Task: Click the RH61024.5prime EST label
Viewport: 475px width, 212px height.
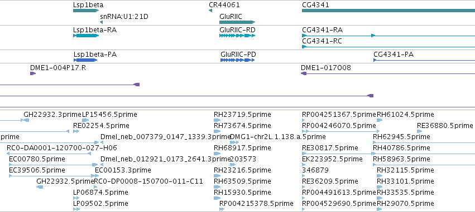Action: [405, 115]
